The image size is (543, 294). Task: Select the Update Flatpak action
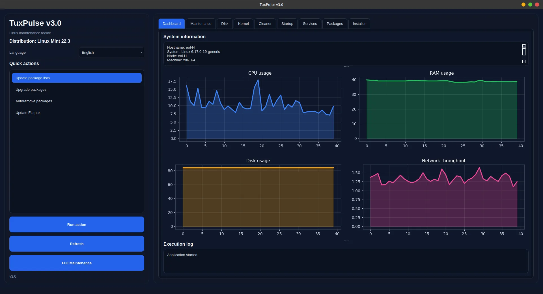pos(76,113)
